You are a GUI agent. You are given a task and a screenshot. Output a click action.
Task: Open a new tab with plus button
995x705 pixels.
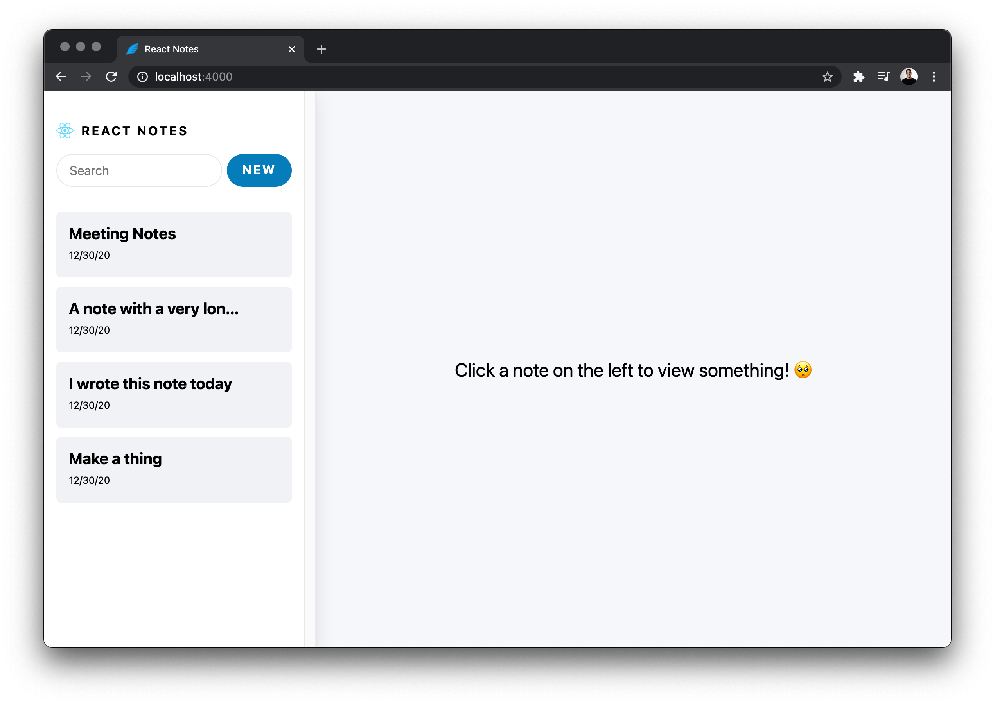coord(321,50)
